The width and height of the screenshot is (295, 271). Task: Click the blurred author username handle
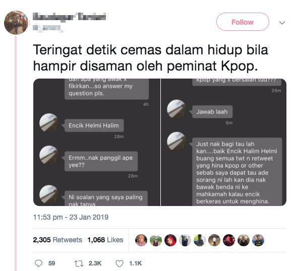pyautogui.click(x=47, y=28)
